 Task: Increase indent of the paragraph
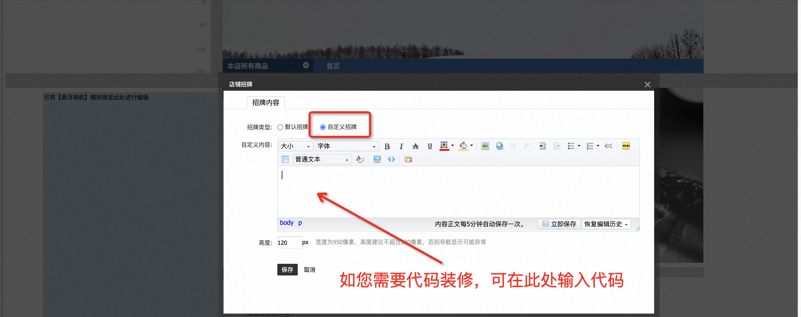click(x=543, y=146)
